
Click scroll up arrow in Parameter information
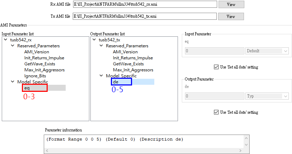(x=246, y=138)
